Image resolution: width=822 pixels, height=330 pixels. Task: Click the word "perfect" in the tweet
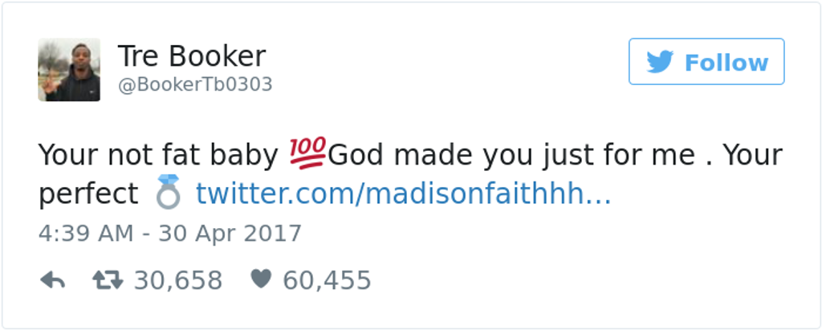click(x=88, y=194)
